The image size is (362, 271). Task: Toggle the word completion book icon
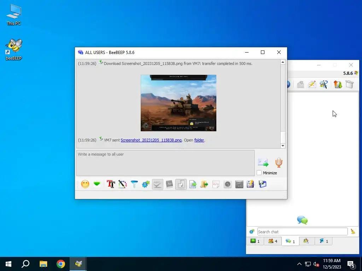point(169,184)
